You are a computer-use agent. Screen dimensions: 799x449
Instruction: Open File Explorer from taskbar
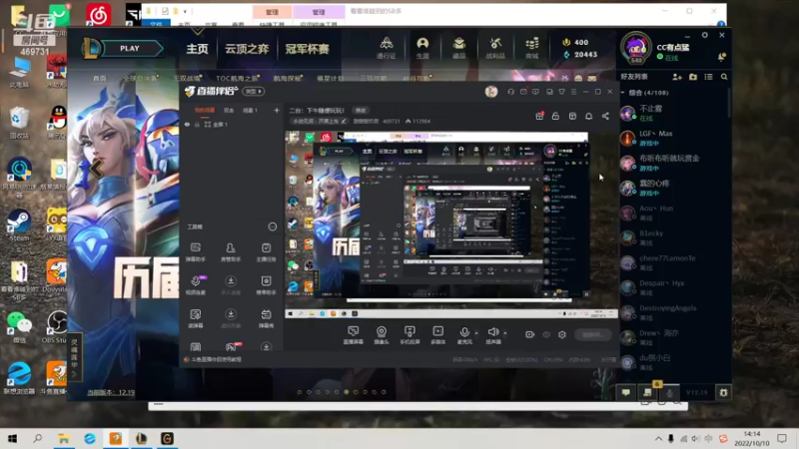pyautogui.click(x=63, y=438)
